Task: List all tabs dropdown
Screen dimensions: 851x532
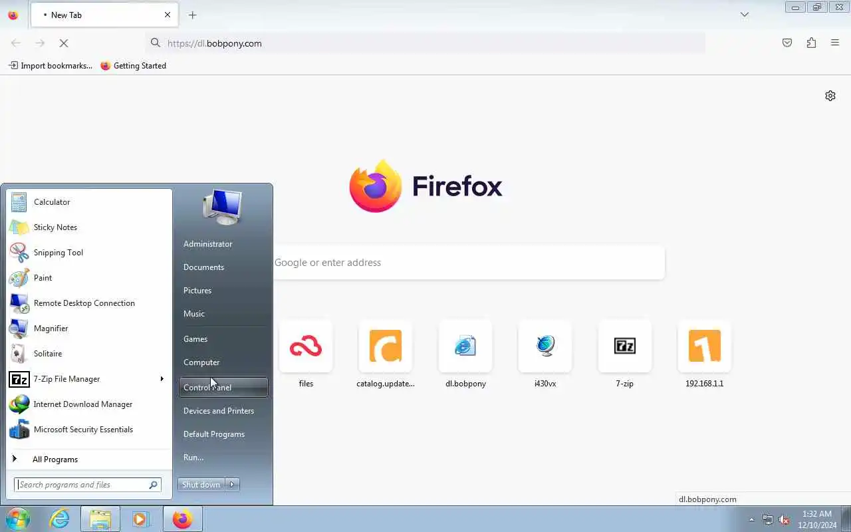Action: (745, 15)
